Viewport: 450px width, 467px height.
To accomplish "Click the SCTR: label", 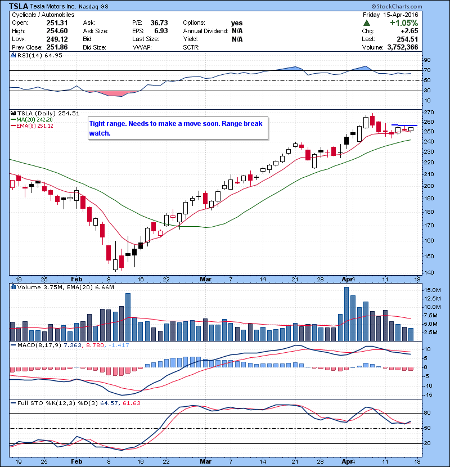I will coord(191,47).
